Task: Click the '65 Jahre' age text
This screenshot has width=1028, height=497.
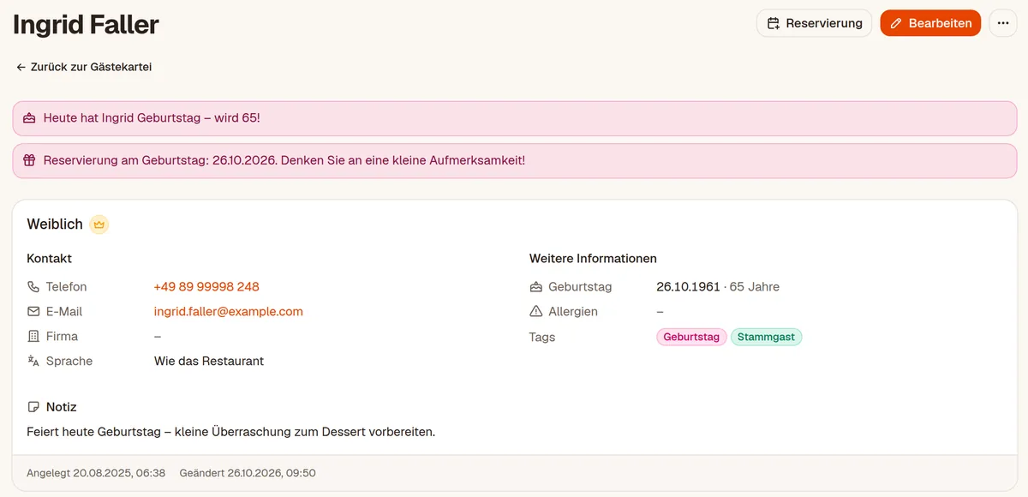Action: [x=755, y=287]
